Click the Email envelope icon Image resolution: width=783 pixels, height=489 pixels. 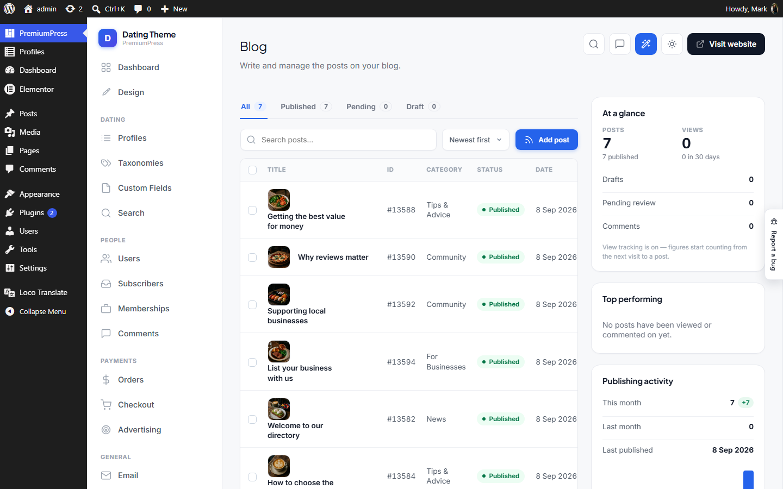click(106, 475)
